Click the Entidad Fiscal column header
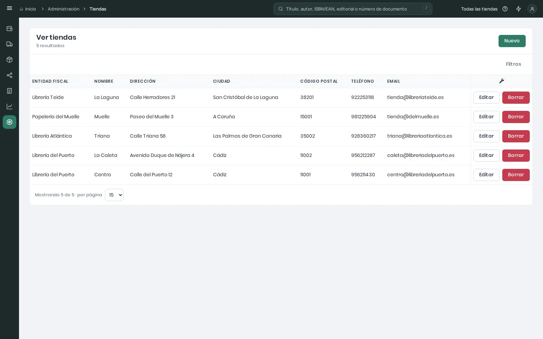543x339 pixels. tap(50, 81)
